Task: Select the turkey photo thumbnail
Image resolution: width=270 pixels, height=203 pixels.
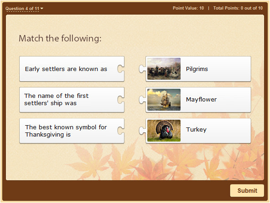Action: 164,131
